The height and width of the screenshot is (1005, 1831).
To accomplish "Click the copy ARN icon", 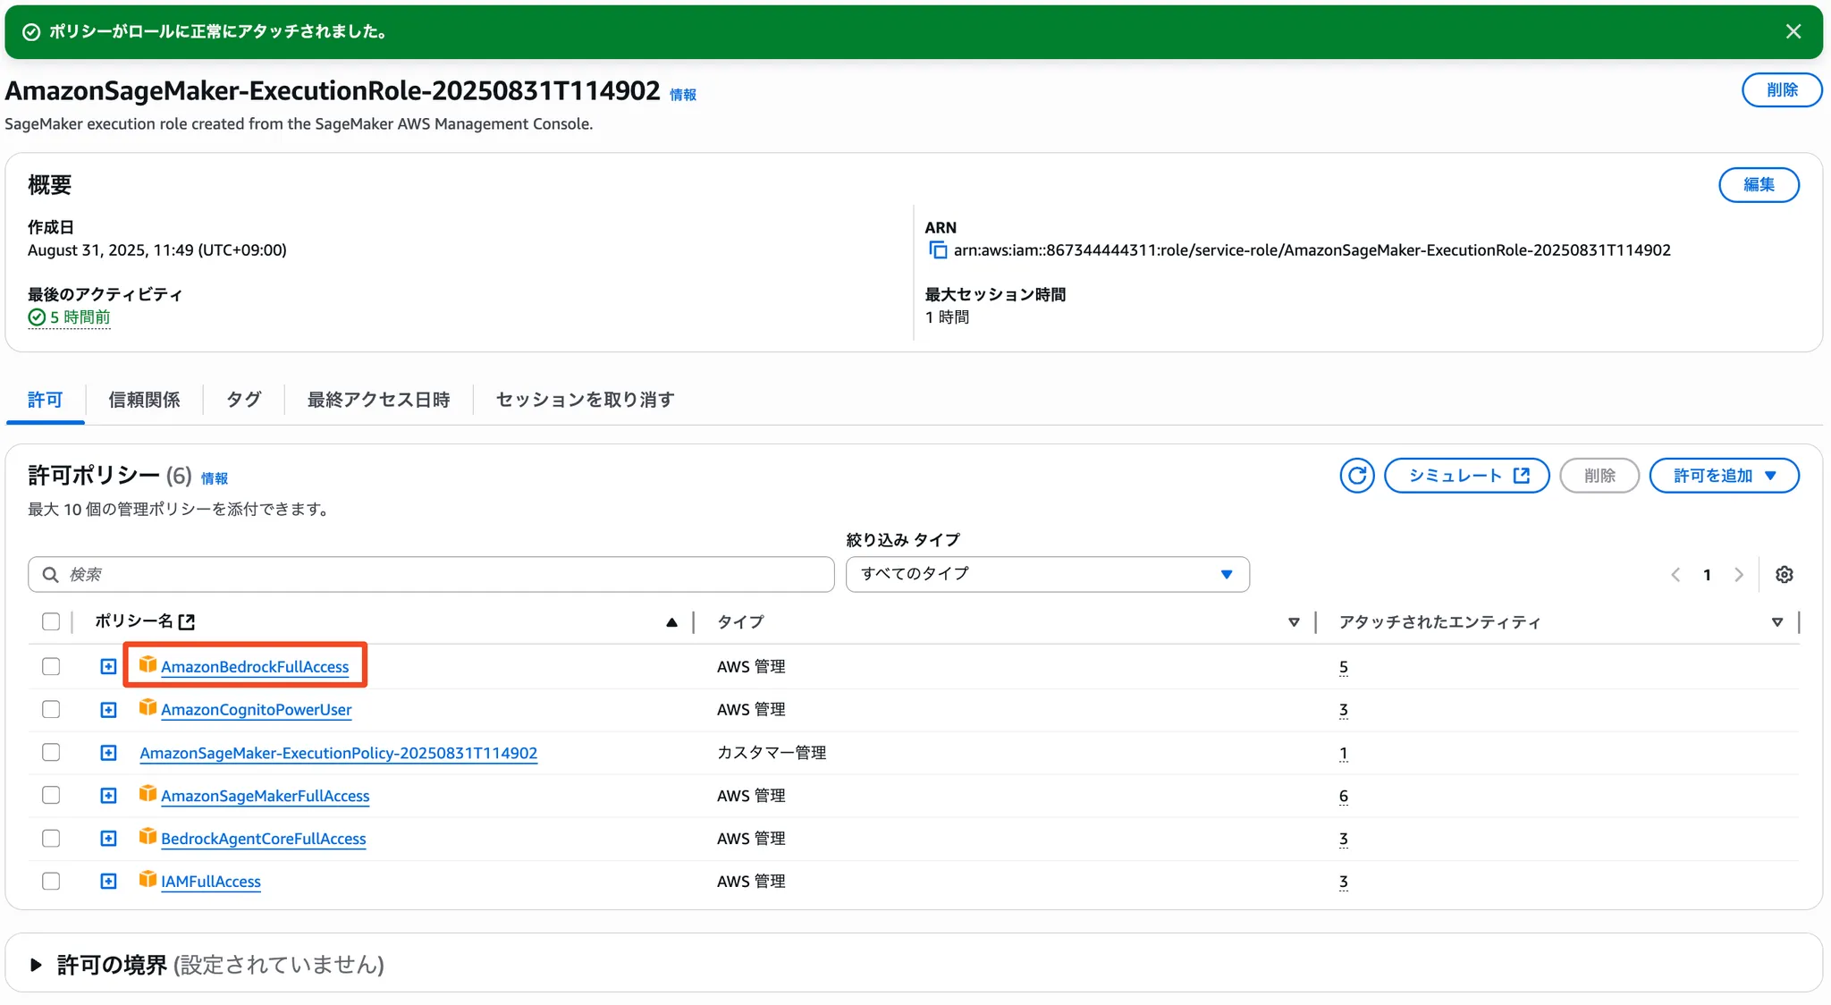I will 937,250.
